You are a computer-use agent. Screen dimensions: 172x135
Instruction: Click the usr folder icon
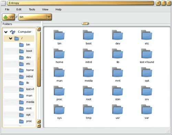[x=117, y=109]
